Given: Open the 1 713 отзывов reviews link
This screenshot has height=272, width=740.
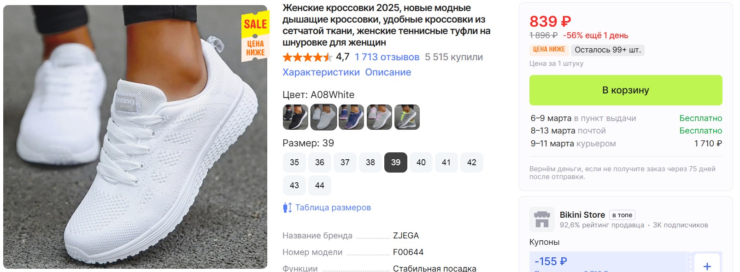Looking at the screenshot, I should click(387, 57).
